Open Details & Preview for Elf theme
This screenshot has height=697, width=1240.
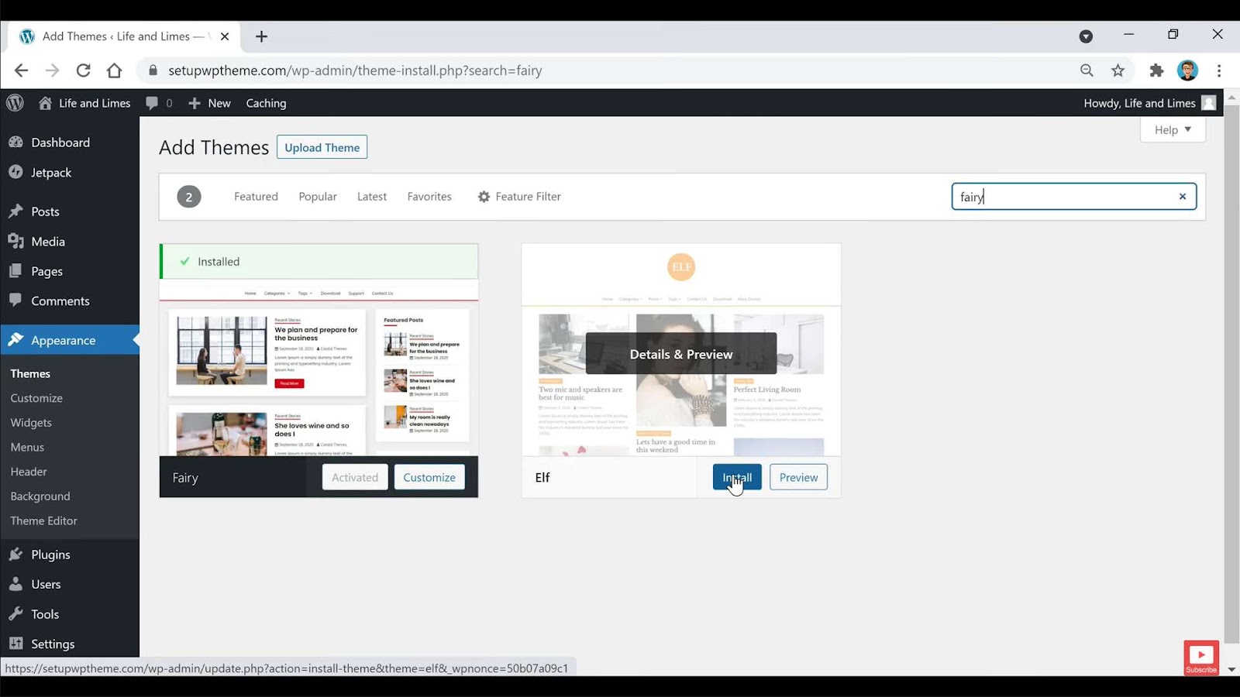(680, 353)
